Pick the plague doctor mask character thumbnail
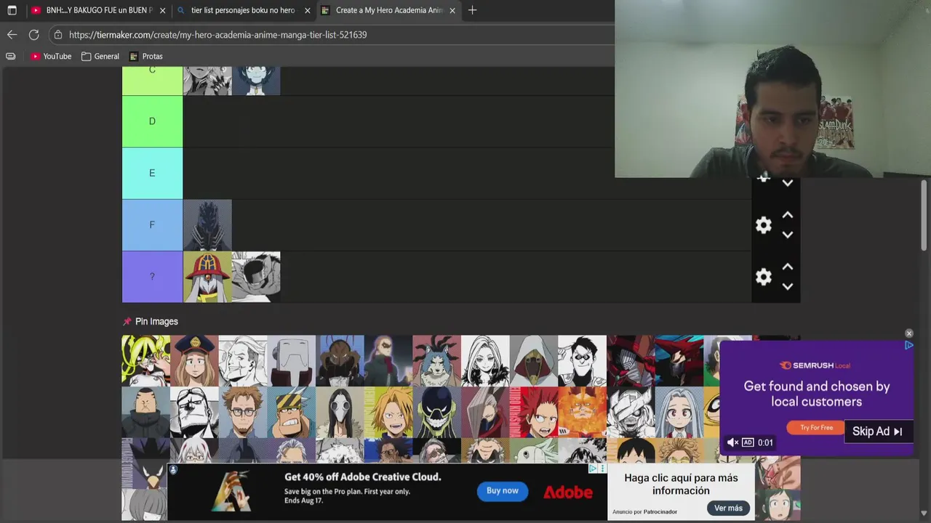931x523 pixels. click(x=340, y=411)
